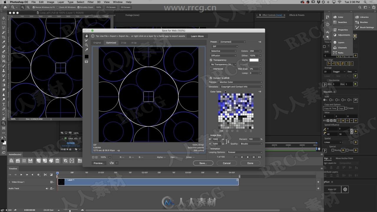Select the Eyedropper tool in Save for Web

point(86,50)
